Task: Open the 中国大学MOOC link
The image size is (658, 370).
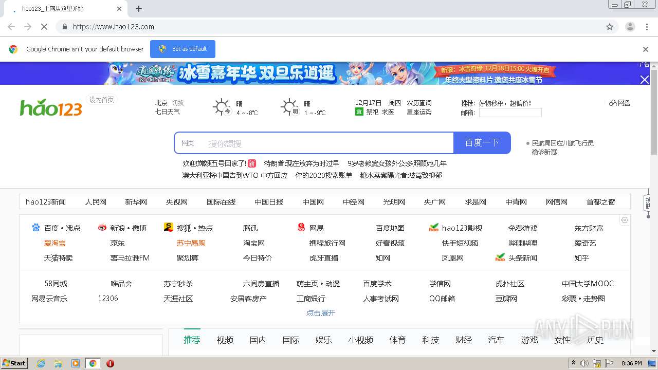Action: point(588,283)
